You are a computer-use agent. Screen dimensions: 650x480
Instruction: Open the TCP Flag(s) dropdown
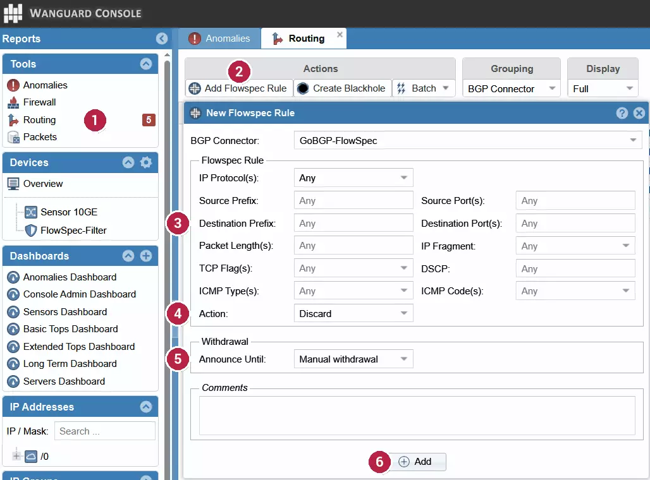pos(353,268)
